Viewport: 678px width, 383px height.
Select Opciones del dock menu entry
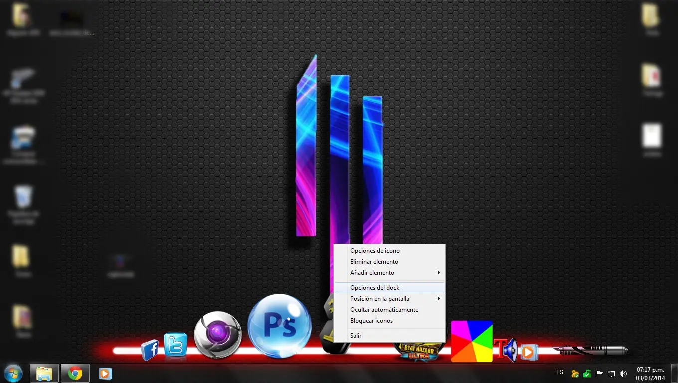tap(389, 288)
